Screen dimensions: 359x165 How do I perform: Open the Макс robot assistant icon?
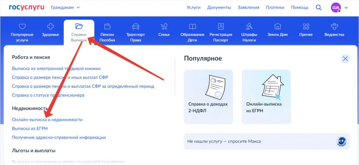341,141
